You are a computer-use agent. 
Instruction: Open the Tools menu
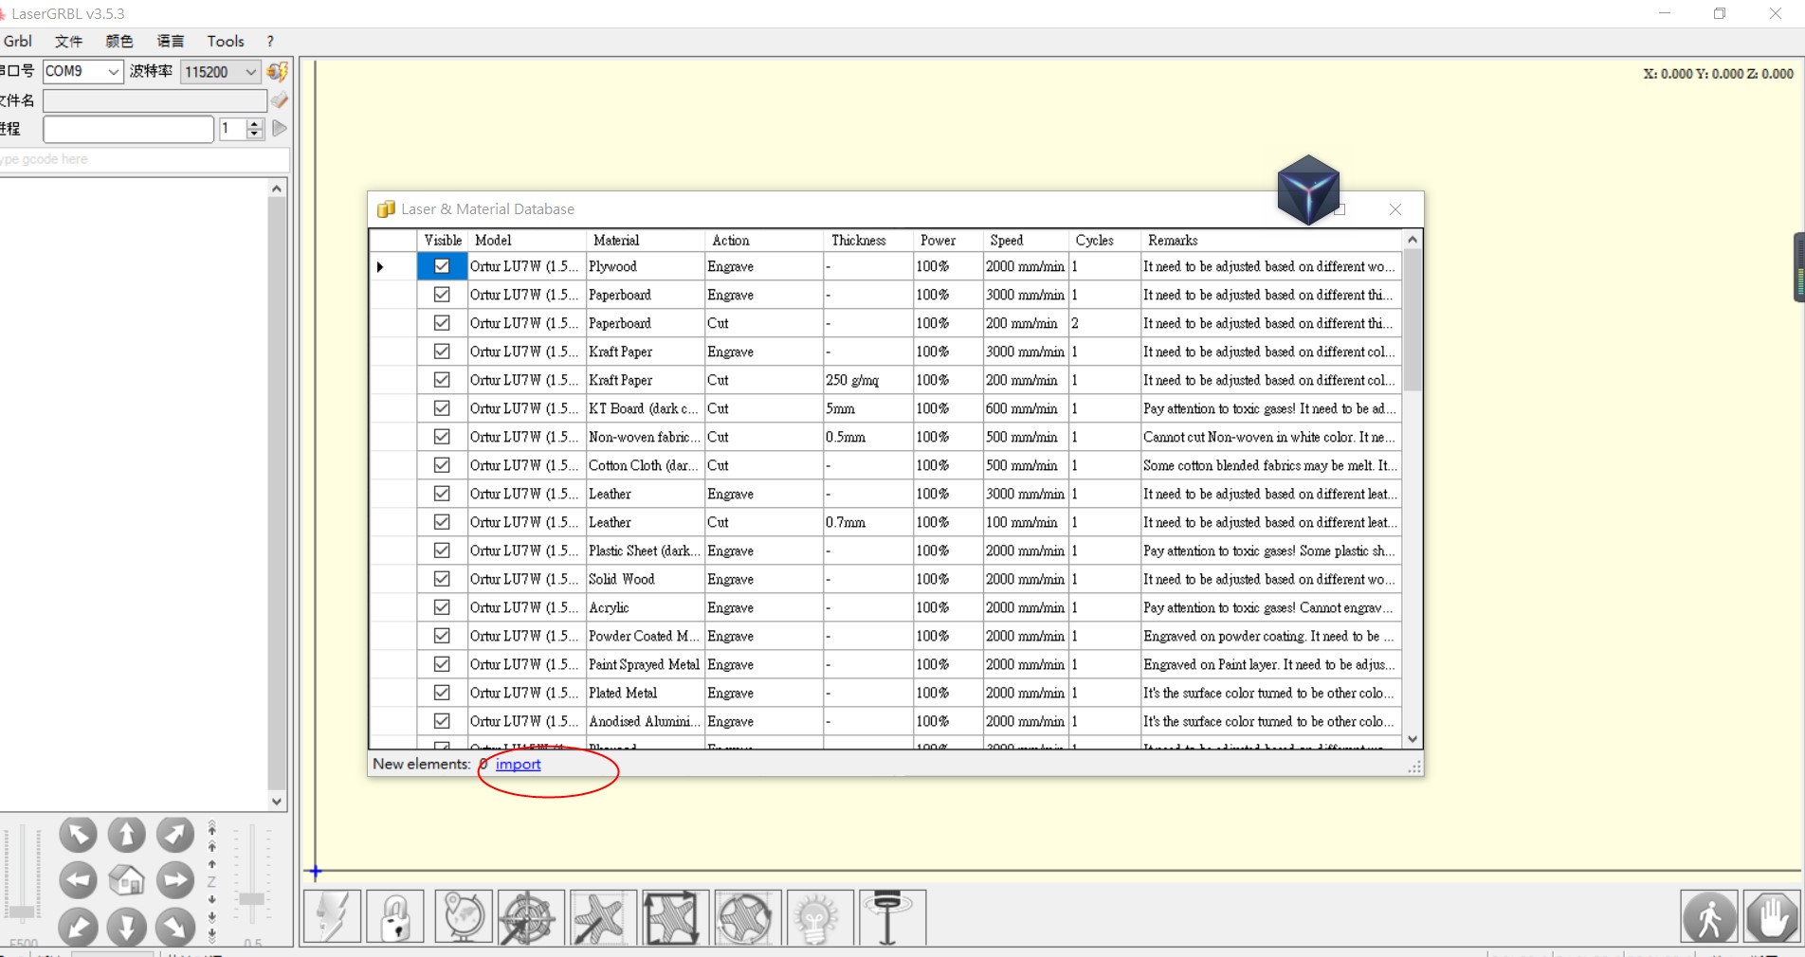click(226, 41)
